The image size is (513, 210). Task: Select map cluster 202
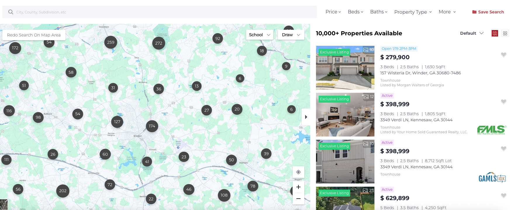63,191
